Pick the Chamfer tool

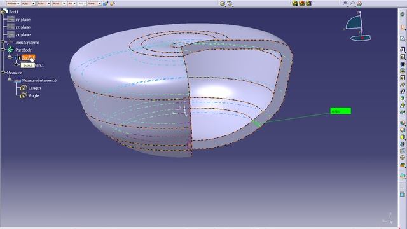(x=403, y=130)
